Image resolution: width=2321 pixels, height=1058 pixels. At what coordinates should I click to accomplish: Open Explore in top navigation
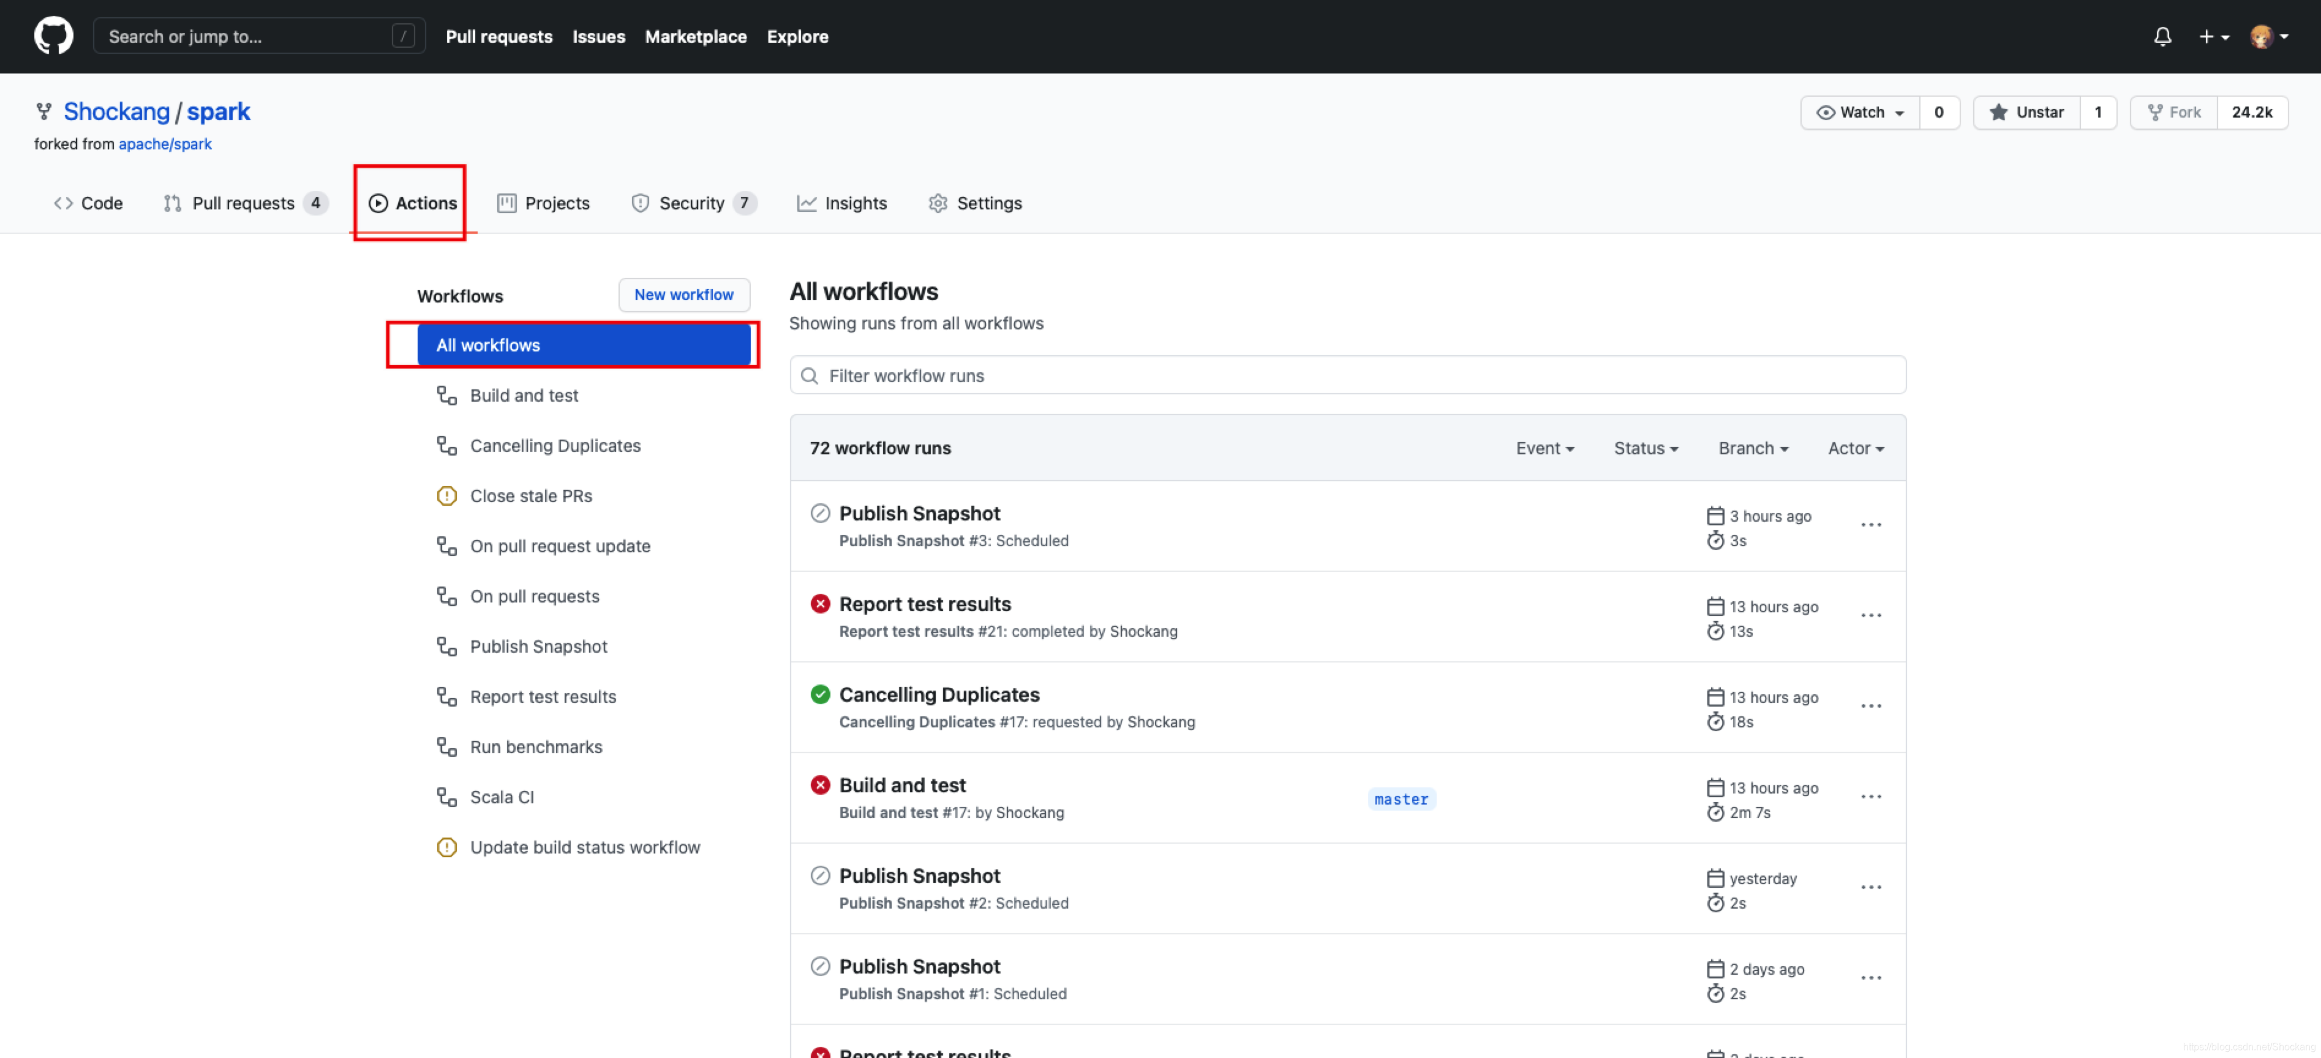pyautogui.click(x=797, y=36)
